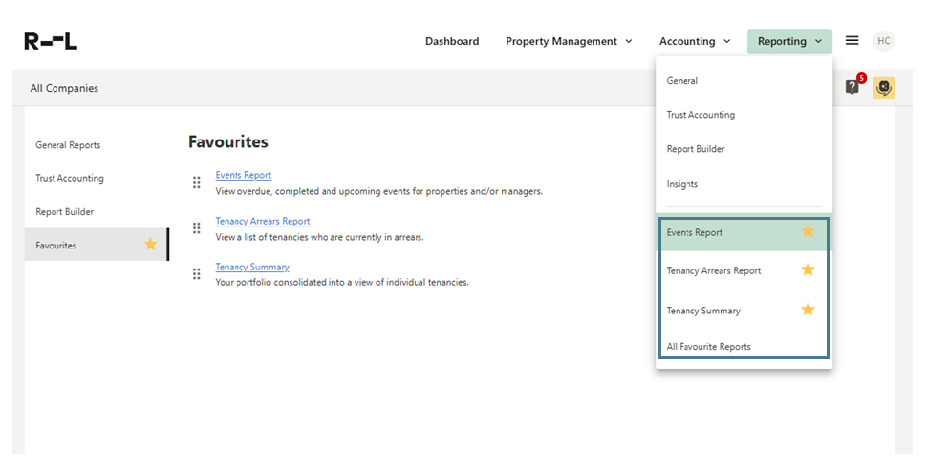Click the REL logo in the header

pyautogui.click(x=51, y=41)
